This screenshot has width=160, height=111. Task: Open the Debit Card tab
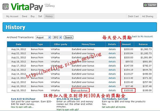pos(133,16)
